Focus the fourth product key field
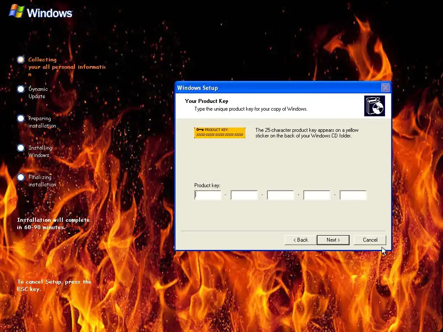Image resolution: width=443 pixels, height=332 pixels. coord(317,195)
